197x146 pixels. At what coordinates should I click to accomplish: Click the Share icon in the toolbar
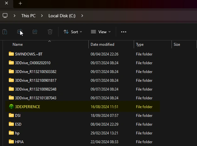35,32
